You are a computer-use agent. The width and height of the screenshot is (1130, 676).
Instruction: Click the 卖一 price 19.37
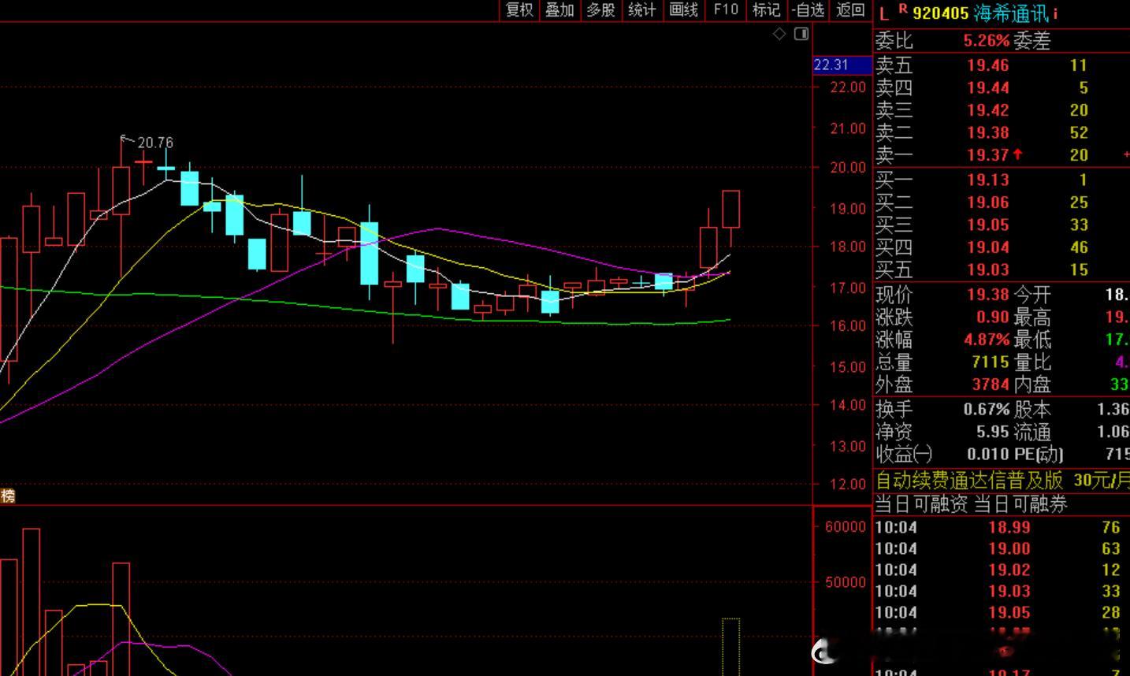tap(987, 155)
